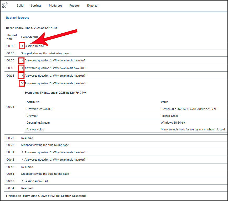The height and width of the screenshot is (201, 228).
Task: Select the Browser session ID value text
Action: (188, 109)
